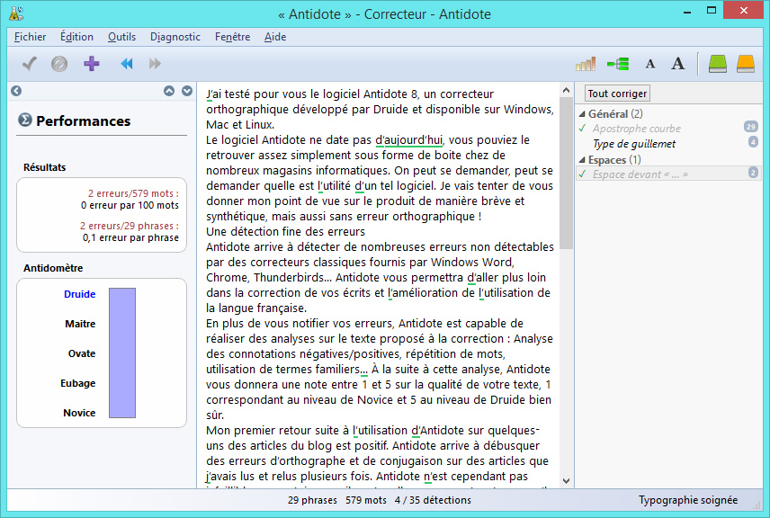Click '2 erreurs/29 phrases' result text
The image size is (770, 518).
130,226
